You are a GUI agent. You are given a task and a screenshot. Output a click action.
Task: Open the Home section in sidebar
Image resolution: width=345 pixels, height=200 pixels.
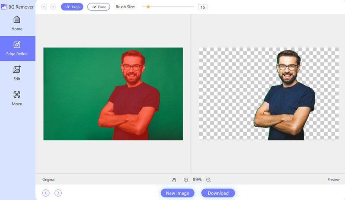(17, 23)
